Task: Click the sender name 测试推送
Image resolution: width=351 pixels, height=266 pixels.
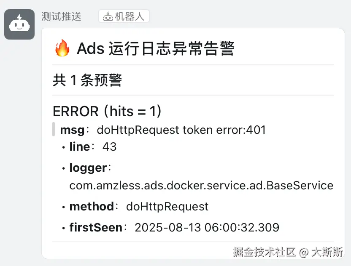Action: point(62,16)
